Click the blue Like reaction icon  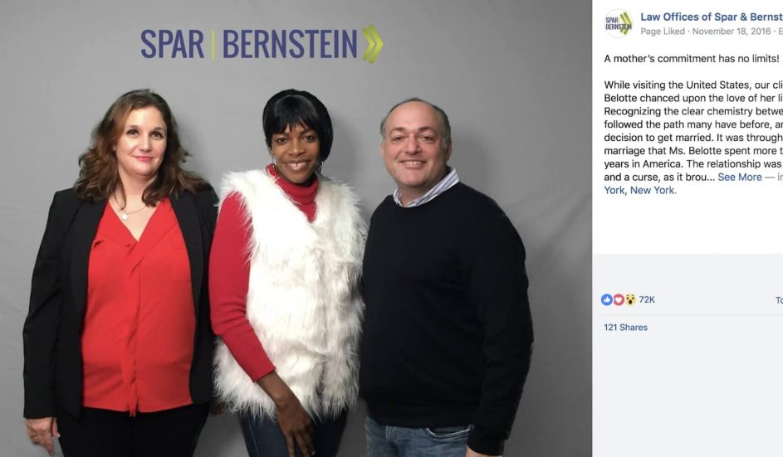point(607,299)
